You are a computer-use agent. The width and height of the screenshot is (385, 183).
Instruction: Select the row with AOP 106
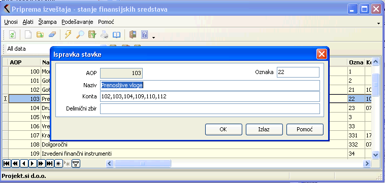(x=24, y=126)
